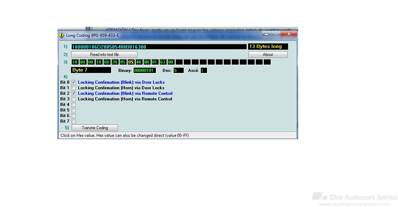Image resolution: width=398 pixels, height=207 pixels.
Task: Click the Transfer Coding button
Action: tap(95, 128)
